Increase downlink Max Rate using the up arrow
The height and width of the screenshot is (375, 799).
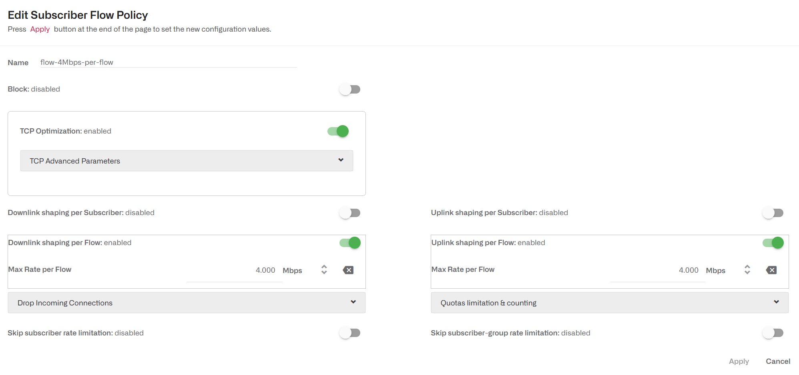tap(323, 267)
